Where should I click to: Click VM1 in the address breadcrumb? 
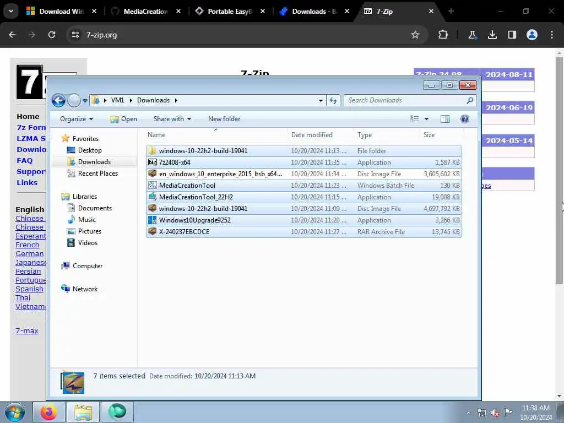117,100
